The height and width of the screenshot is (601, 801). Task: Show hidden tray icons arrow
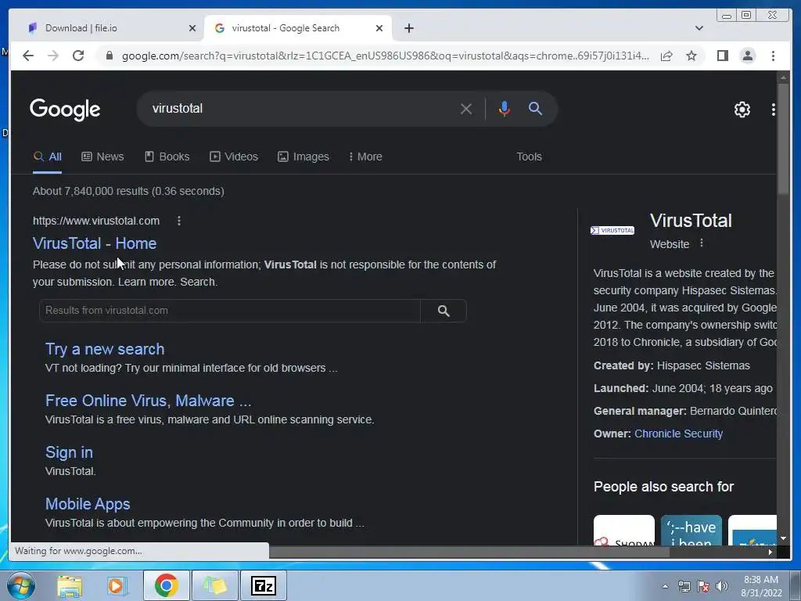pos(665,586)
